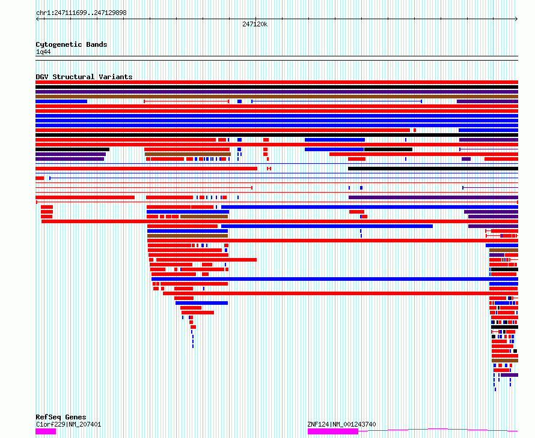
Task: Click the right arrowhead of the coordinate ruler
Action: pyautogui.click(x=516, y=19)
